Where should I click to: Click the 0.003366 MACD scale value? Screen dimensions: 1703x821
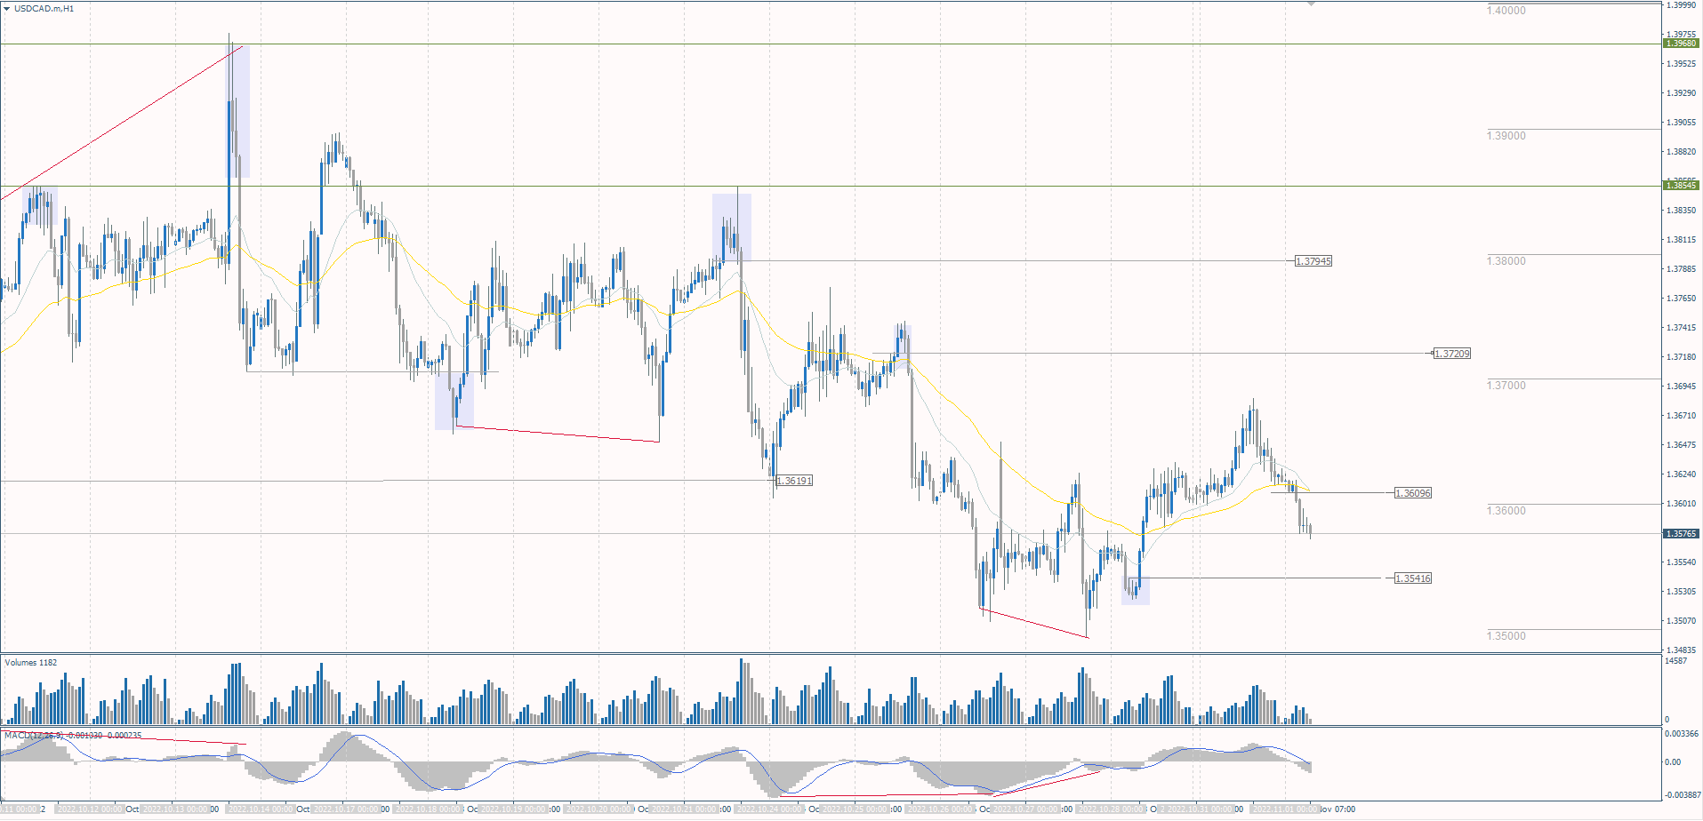1681,734
